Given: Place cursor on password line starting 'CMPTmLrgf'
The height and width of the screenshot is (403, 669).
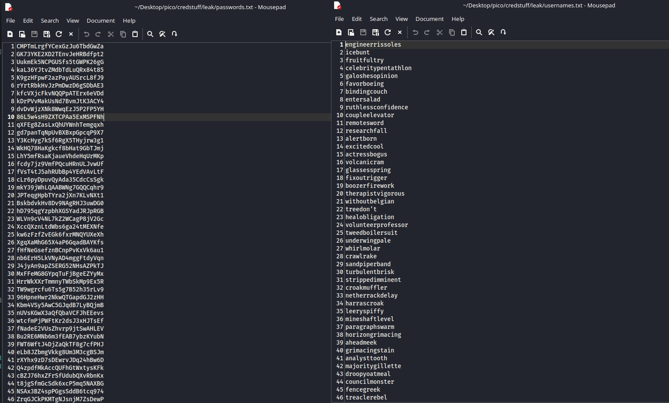Looking at the screenshot, I should coord(60,46).
